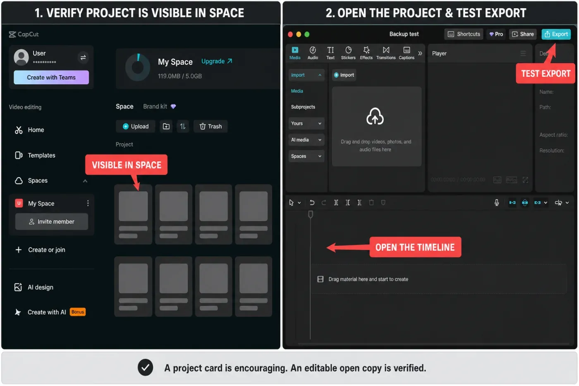
Task: Toggle the clip linkage icon
Action: (538, 203)
